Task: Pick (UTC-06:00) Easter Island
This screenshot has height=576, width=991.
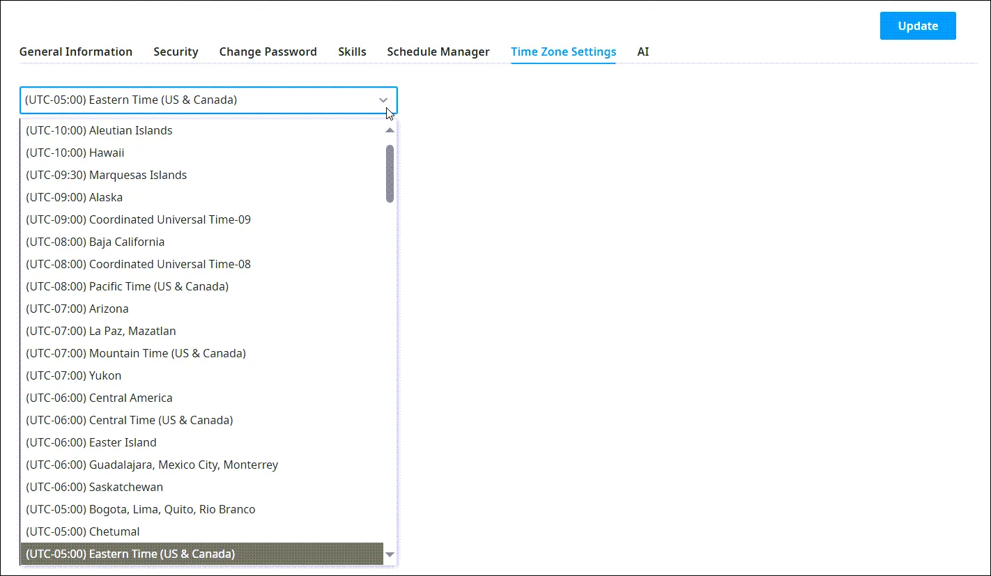Action: 202,442
